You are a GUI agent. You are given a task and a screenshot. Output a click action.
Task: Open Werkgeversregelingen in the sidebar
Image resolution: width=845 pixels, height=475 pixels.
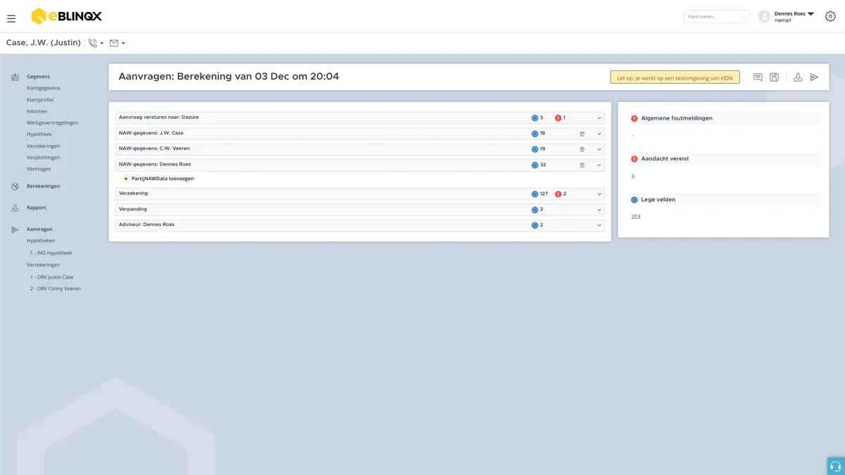tap(53, 122)
